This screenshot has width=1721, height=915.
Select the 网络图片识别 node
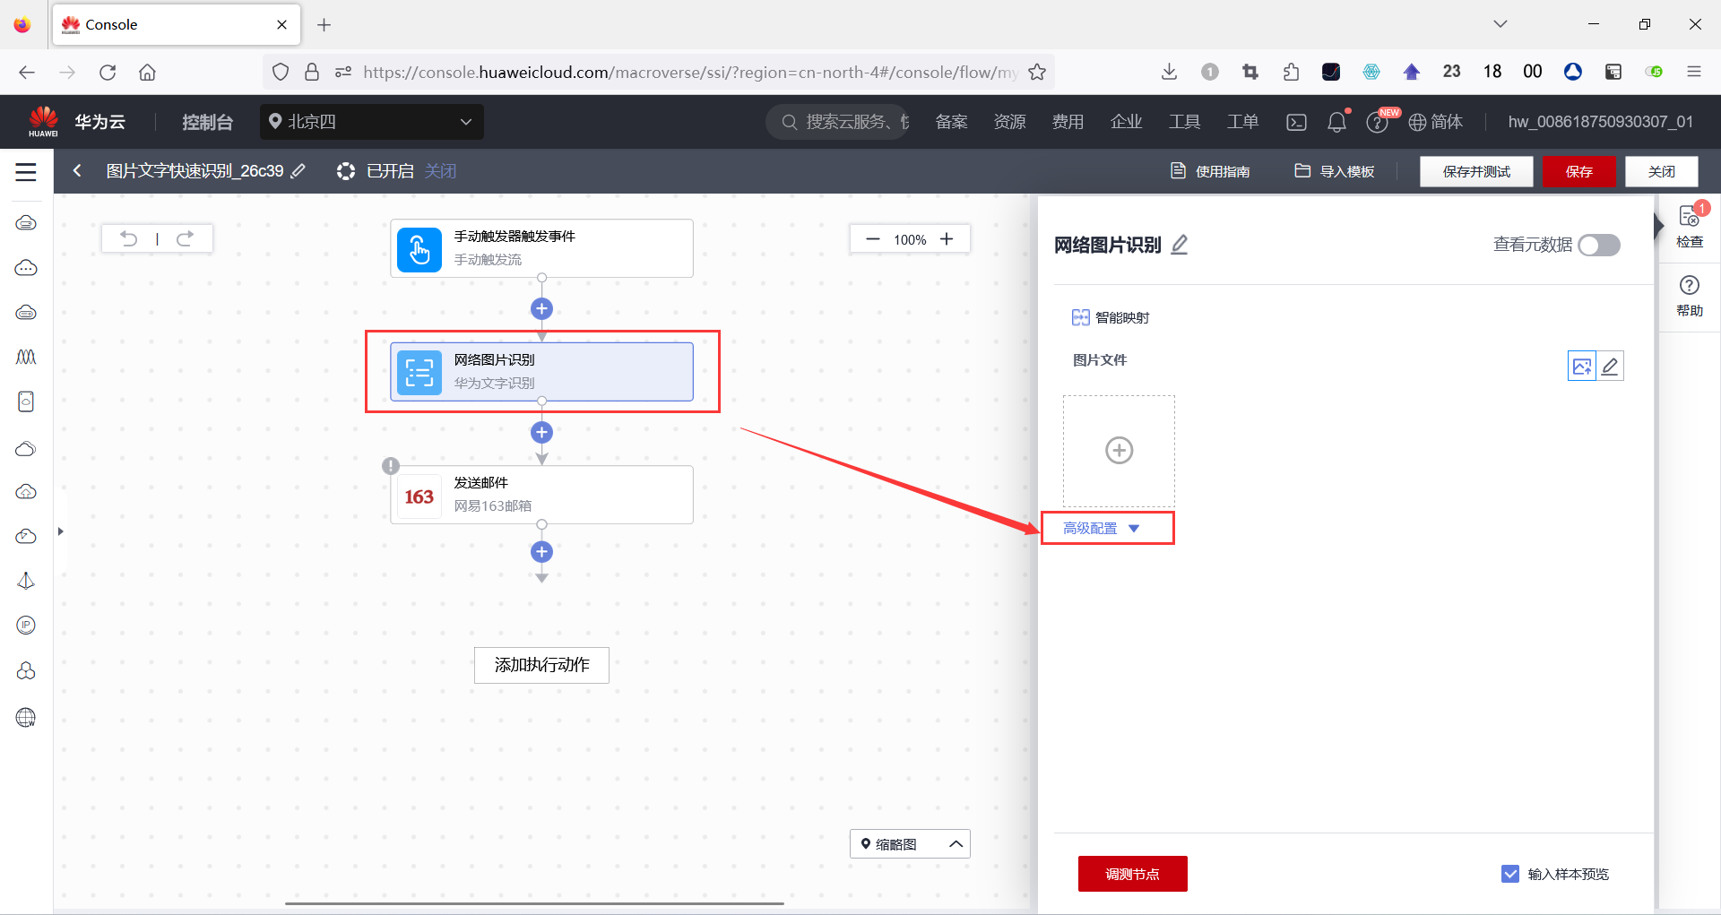pos(541,371)
